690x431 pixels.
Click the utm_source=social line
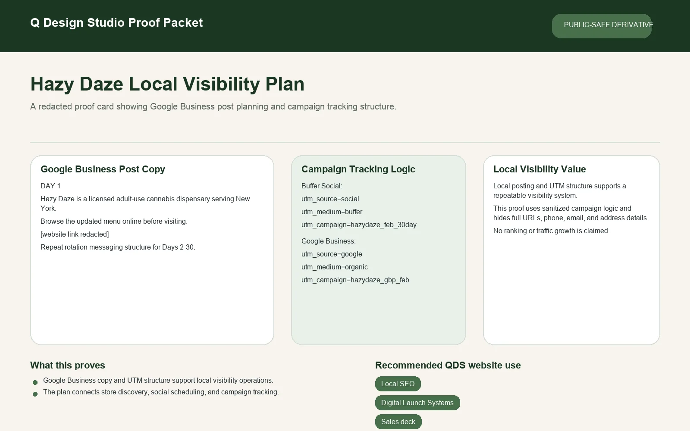point(330,199)
